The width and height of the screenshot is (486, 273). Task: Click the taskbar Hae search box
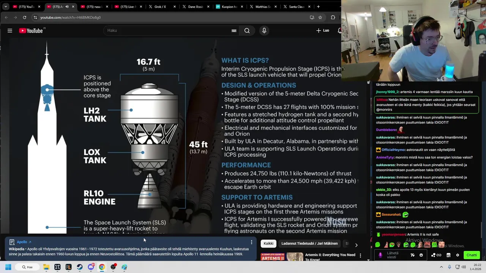[27, 267]
